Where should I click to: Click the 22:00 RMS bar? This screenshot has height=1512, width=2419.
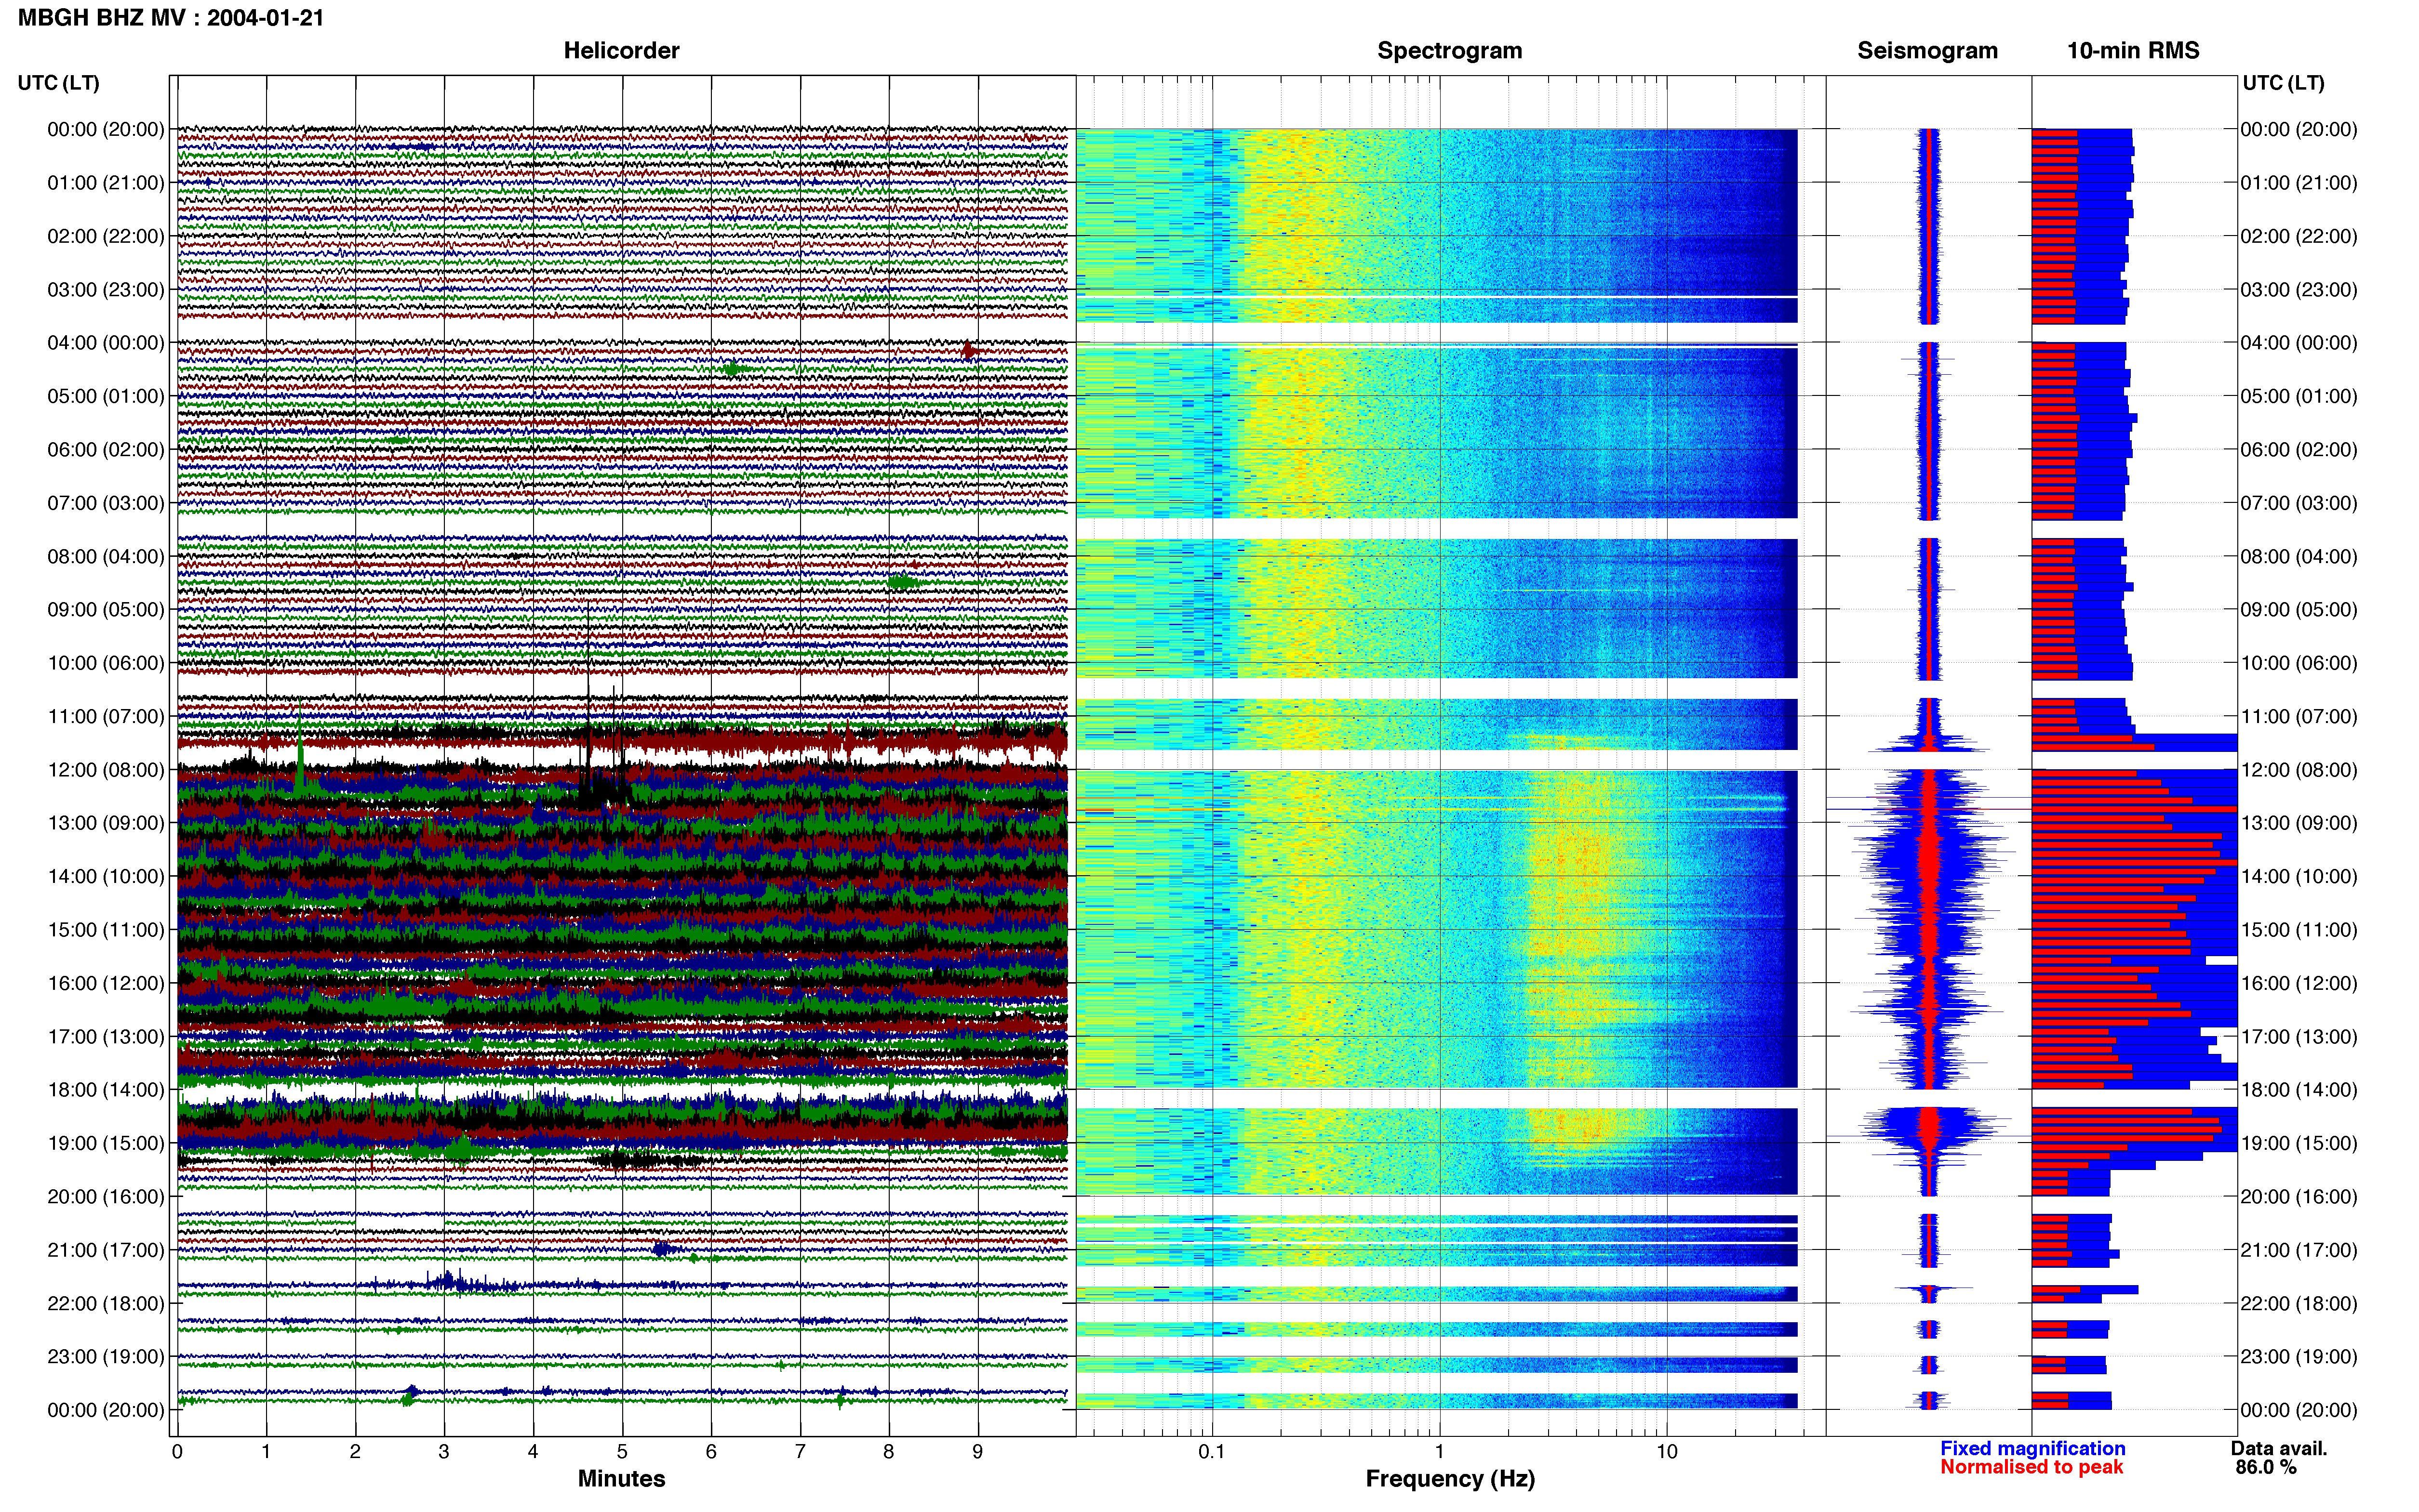[x=2085, y=1293]
